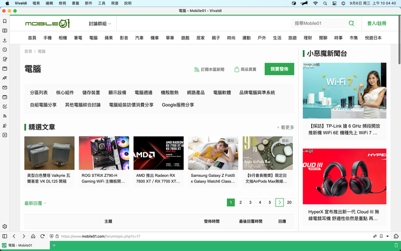Screen dimensions: 401x251
Task: Open the Bookmarks panel in Vivaldi sidebar
Action: click(4, 21)
